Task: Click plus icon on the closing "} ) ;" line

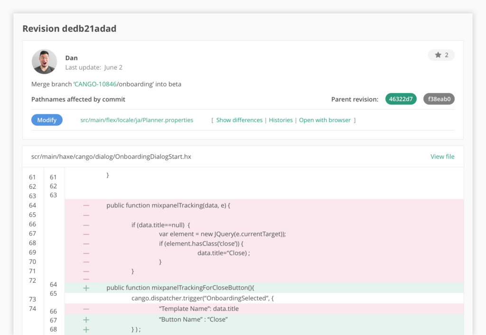Action: pyautogui.click(x=86, y=330)
